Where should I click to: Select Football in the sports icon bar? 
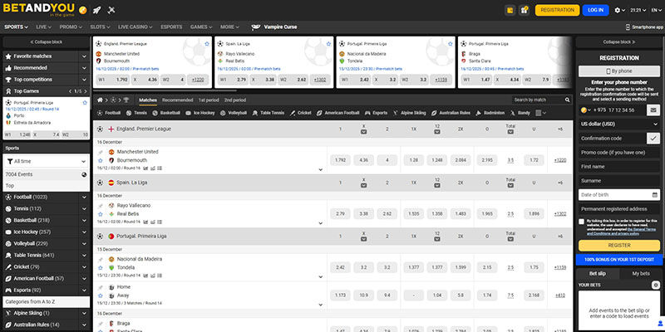click(x=109, y=113)
